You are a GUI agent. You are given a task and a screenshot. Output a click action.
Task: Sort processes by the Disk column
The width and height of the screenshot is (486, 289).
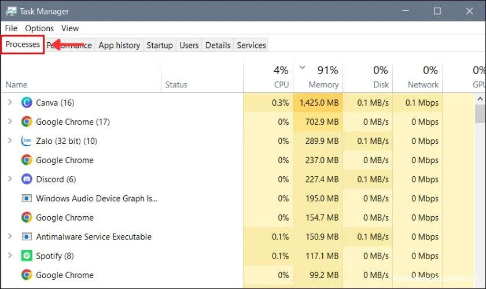368,78
